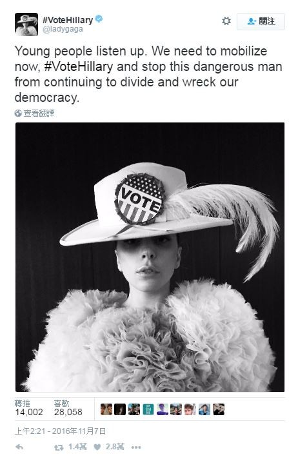The height and width of the screenshot is (459, 298).
Task: Click the retweet icon showing 1.4萬
Action: tap(59, 447)
